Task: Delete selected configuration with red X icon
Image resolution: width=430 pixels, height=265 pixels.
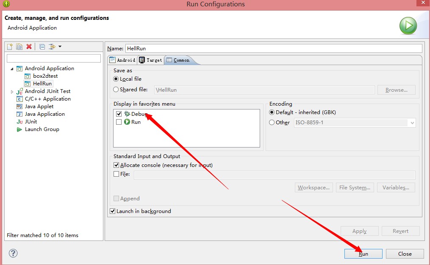Action: coord(29,46)
